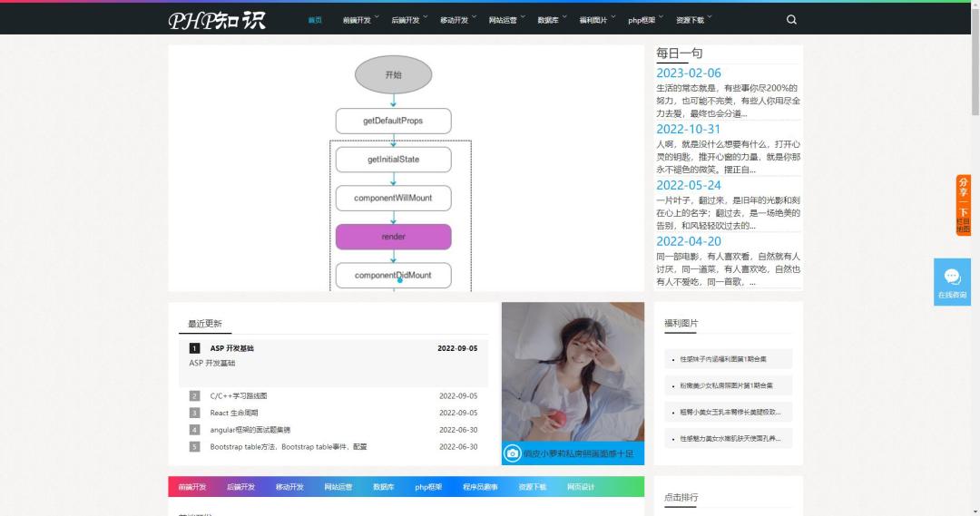The width and height of the screenshot is (980, 516).
Task: Open the React 生命周期 article
Action: pos(234,413)
